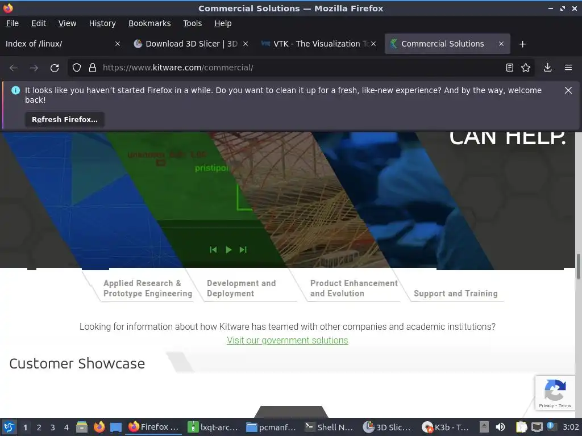Open the Bookmarks menu
The width and height of the screenshot is (582, 436).
point(149,23)
